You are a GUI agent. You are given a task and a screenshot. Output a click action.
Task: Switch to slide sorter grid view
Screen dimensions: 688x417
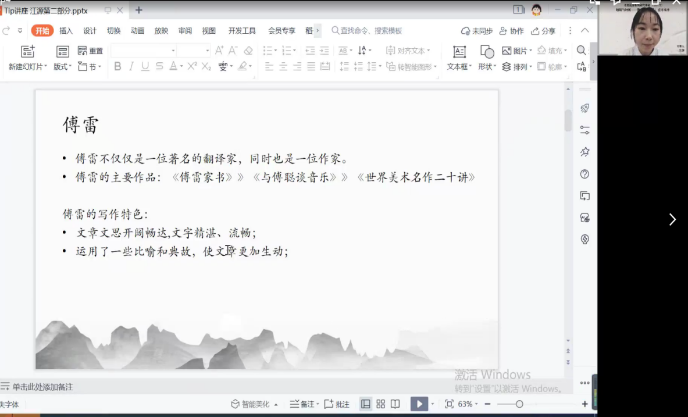tap(381, 404)
